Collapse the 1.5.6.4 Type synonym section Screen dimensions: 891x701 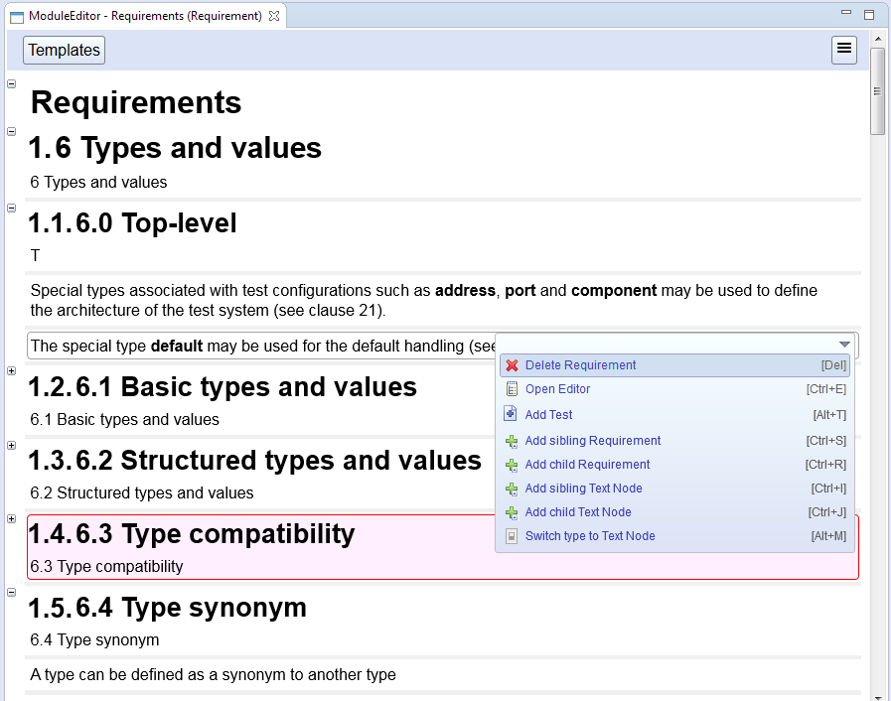pos(11,593)
